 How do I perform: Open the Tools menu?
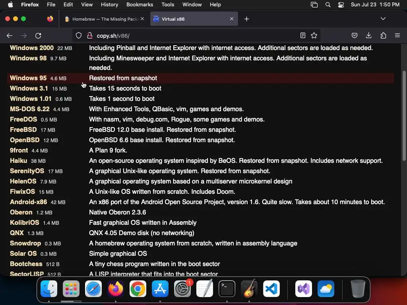pos(168,4)
